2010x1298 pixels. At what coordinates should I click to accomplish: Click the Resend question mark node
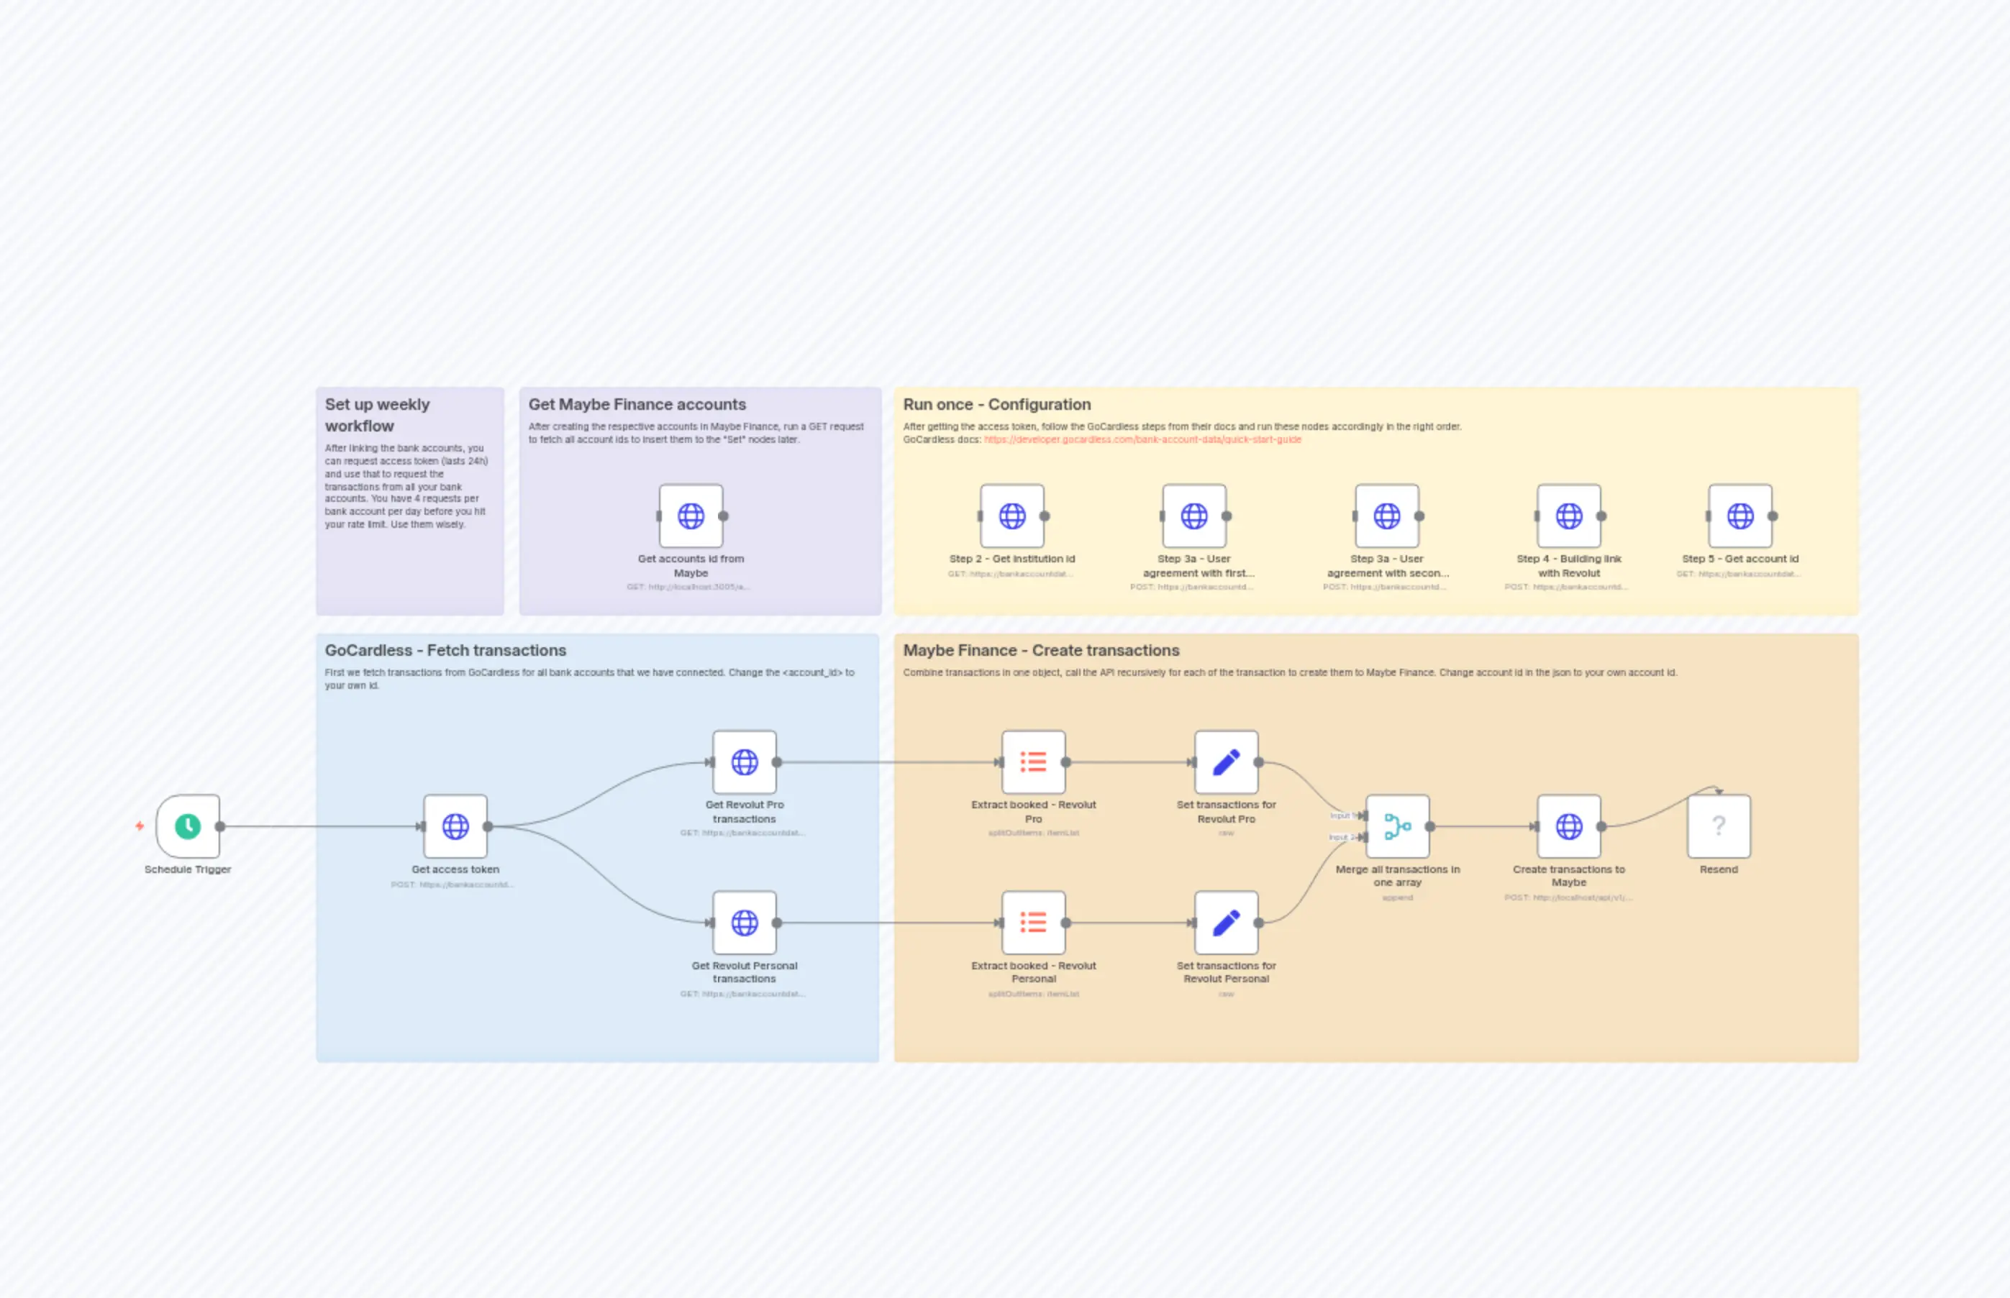pyautogui.click(x=1718, y=827)
